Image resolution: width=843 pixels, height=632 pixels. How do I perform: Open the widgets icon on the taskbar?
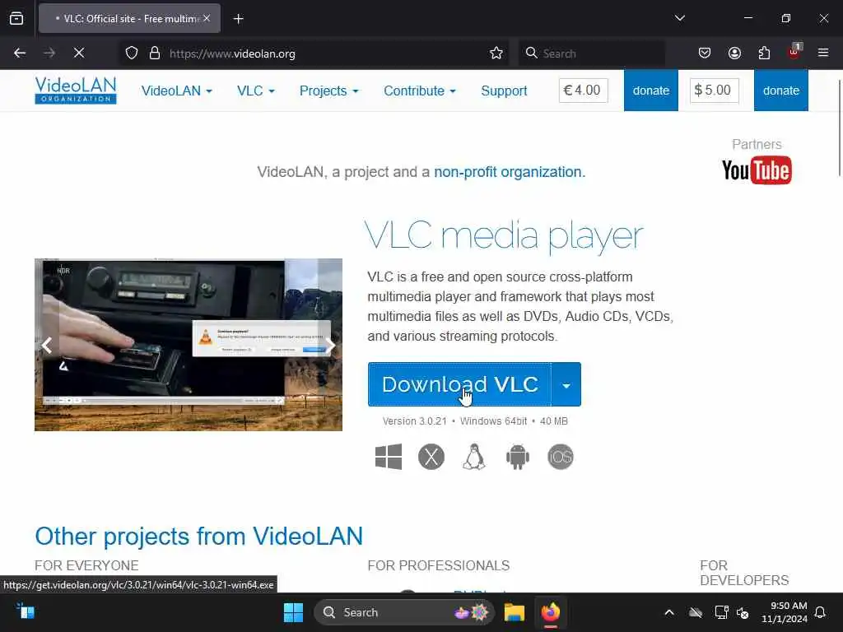point(26,611)
